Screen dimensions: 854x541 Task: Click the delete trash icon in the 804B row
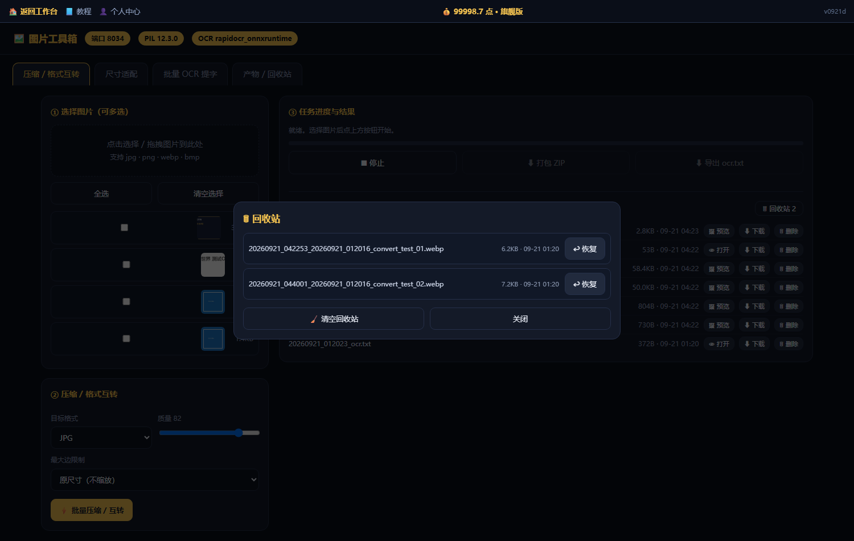tap(782, 306)
